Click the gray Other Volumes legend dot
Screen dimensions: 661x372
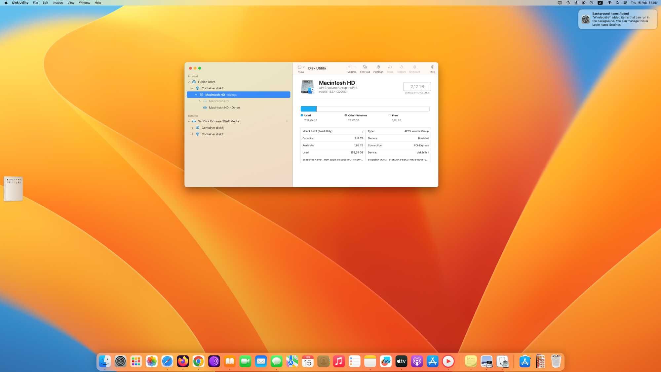click(346, 115)
